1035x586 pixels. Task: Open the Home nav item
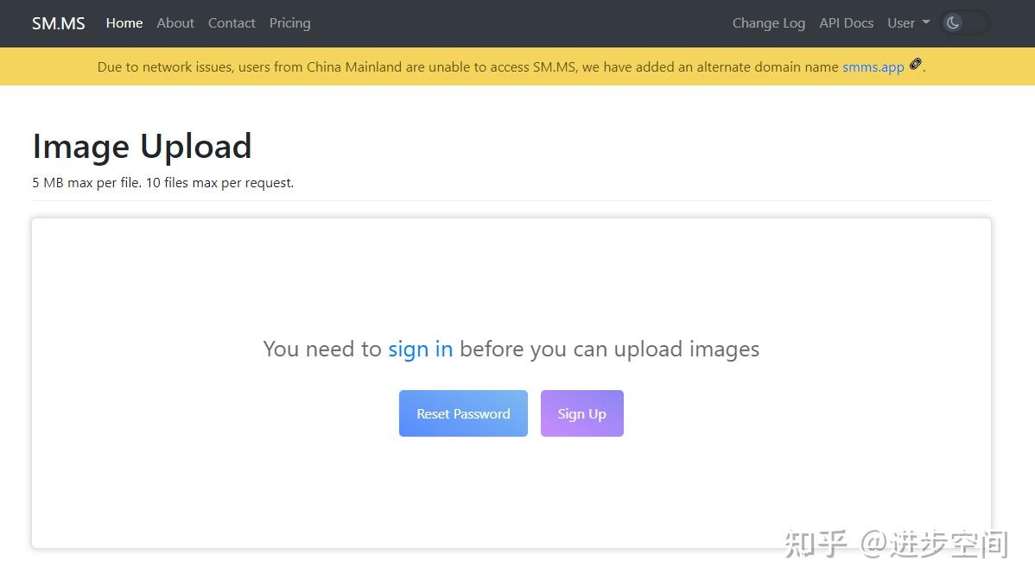coord(124,23)
